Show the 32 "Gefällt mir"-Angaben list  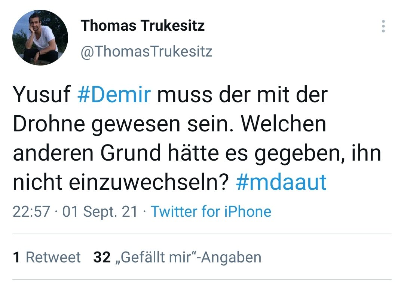pos(177,258)
